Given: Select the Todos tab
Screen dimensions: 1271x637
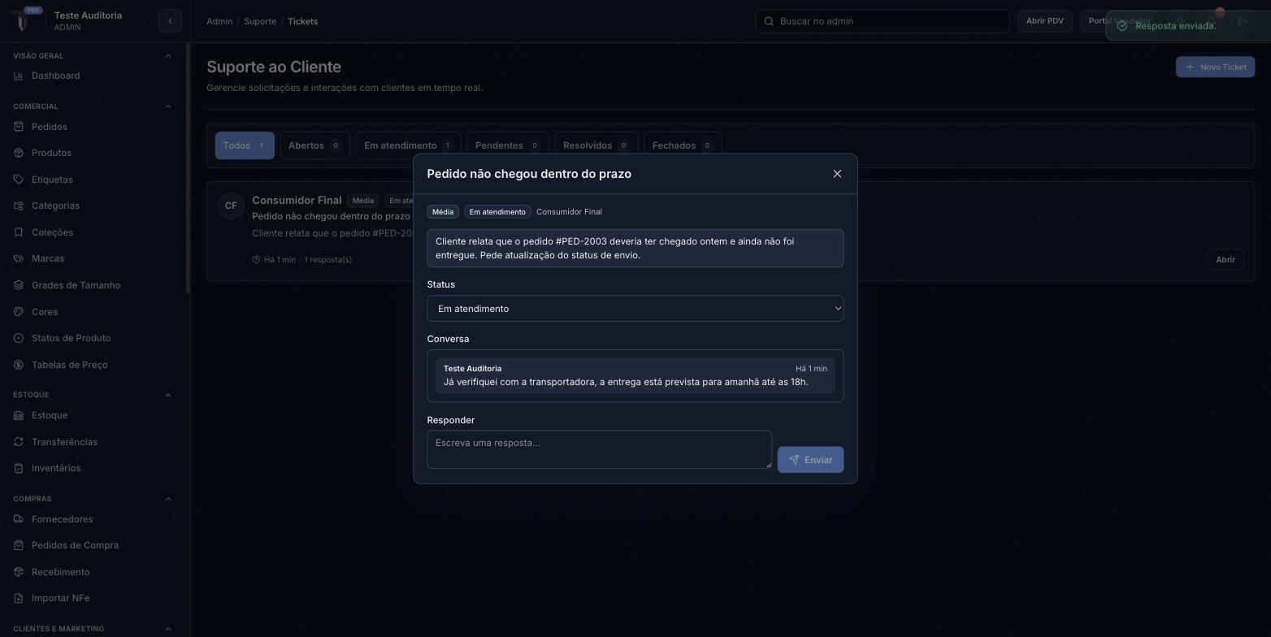Looking at the screenshot, I should [245, 145].
